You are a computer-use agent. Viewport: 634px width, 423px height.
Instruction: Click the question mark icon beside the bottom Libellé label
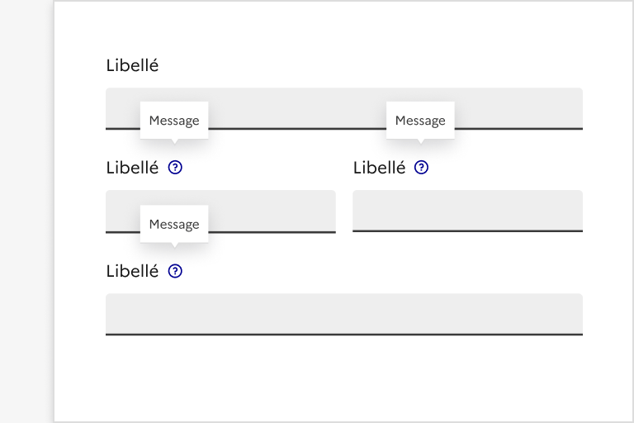175,271
